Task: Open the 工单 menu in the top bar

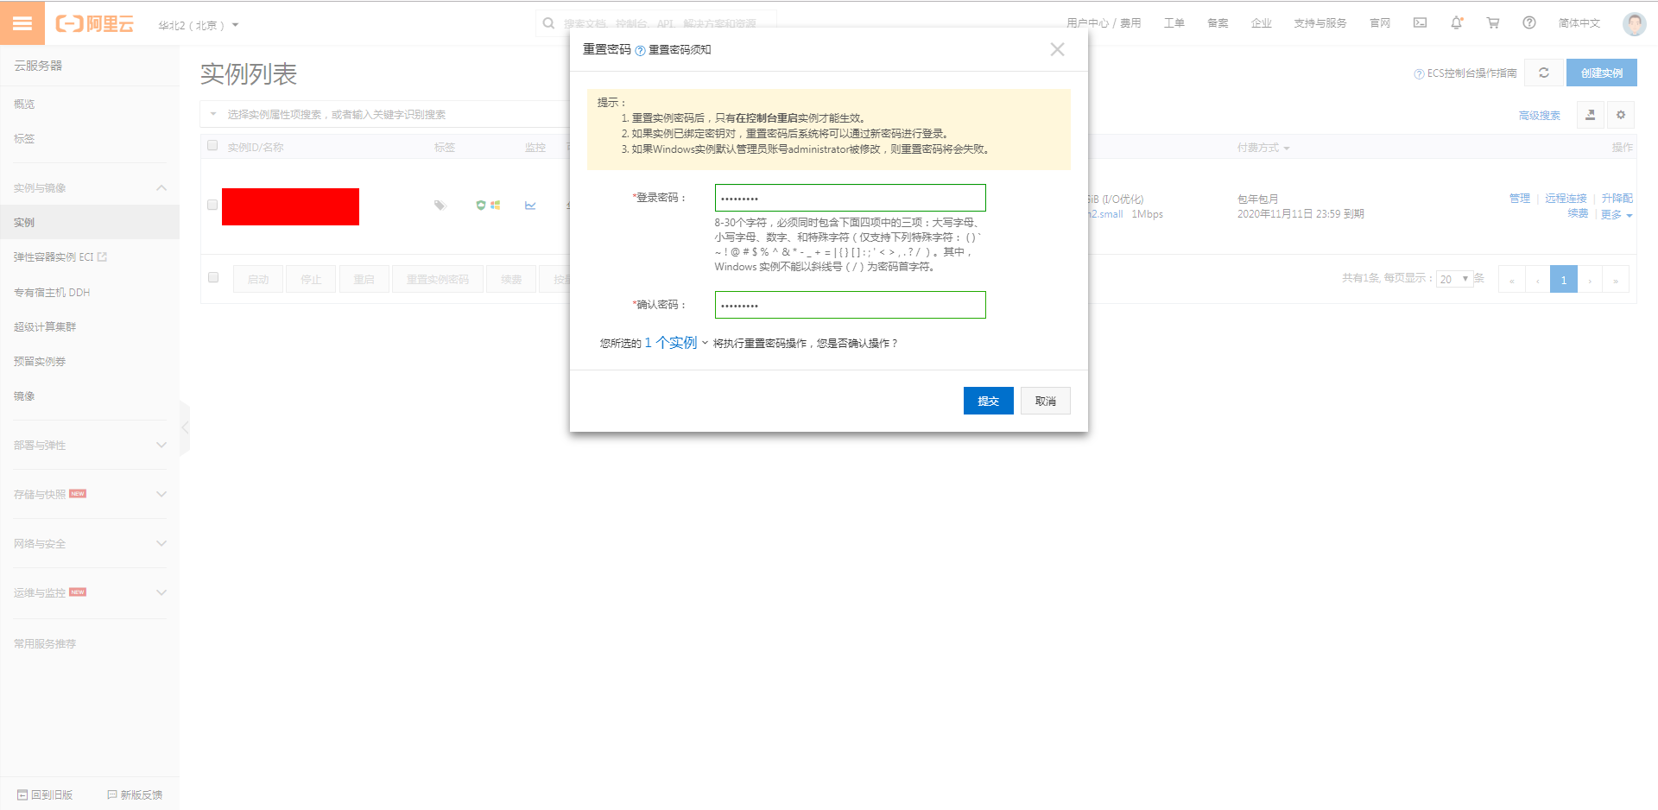Action: click(x=1174, y=22)
